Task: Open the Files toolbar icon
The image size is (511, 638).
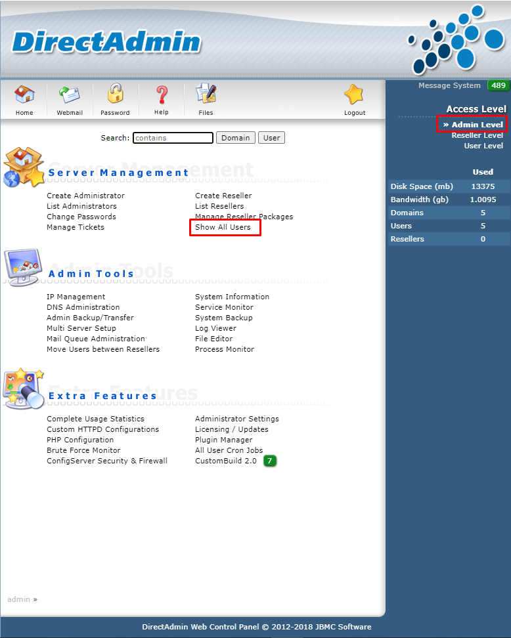Action: coord(206,96)
